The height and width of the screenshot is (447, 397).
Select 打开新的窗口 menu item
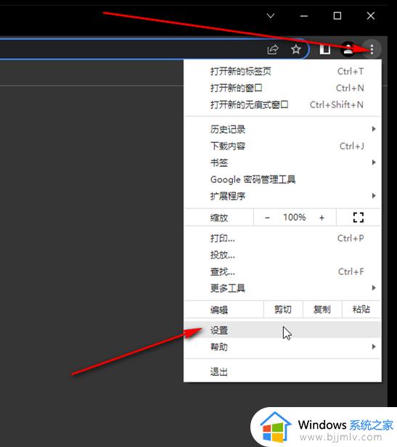click(282, 88)
